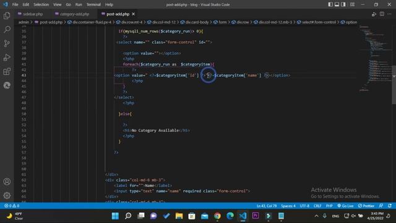Click the errors and warnings status indicator
The height and width of the screenshot is (223, 396).
tap(12, 206)
